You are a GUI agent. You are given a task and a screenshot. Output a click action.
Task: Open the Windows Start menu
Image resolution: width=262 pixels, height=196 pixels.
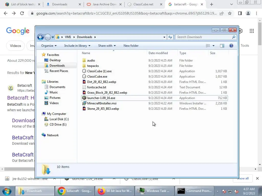coord(7,191)
